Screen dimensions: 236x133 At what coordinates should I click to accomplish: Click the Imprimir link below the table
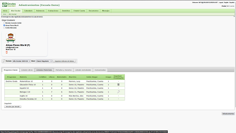8,103
